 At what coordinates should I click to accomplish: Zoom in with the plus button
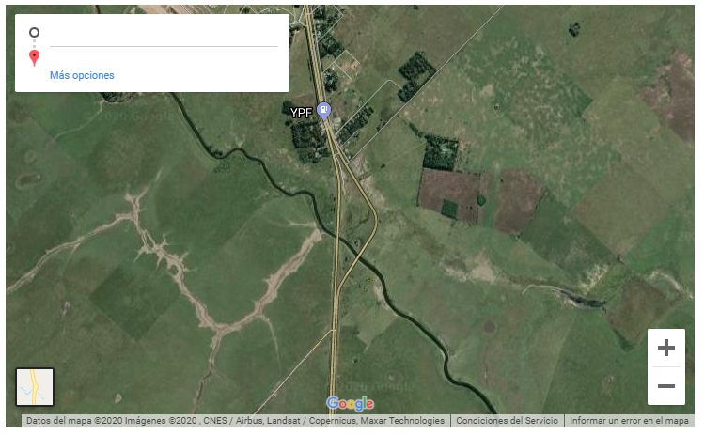(x=665, y=348)
